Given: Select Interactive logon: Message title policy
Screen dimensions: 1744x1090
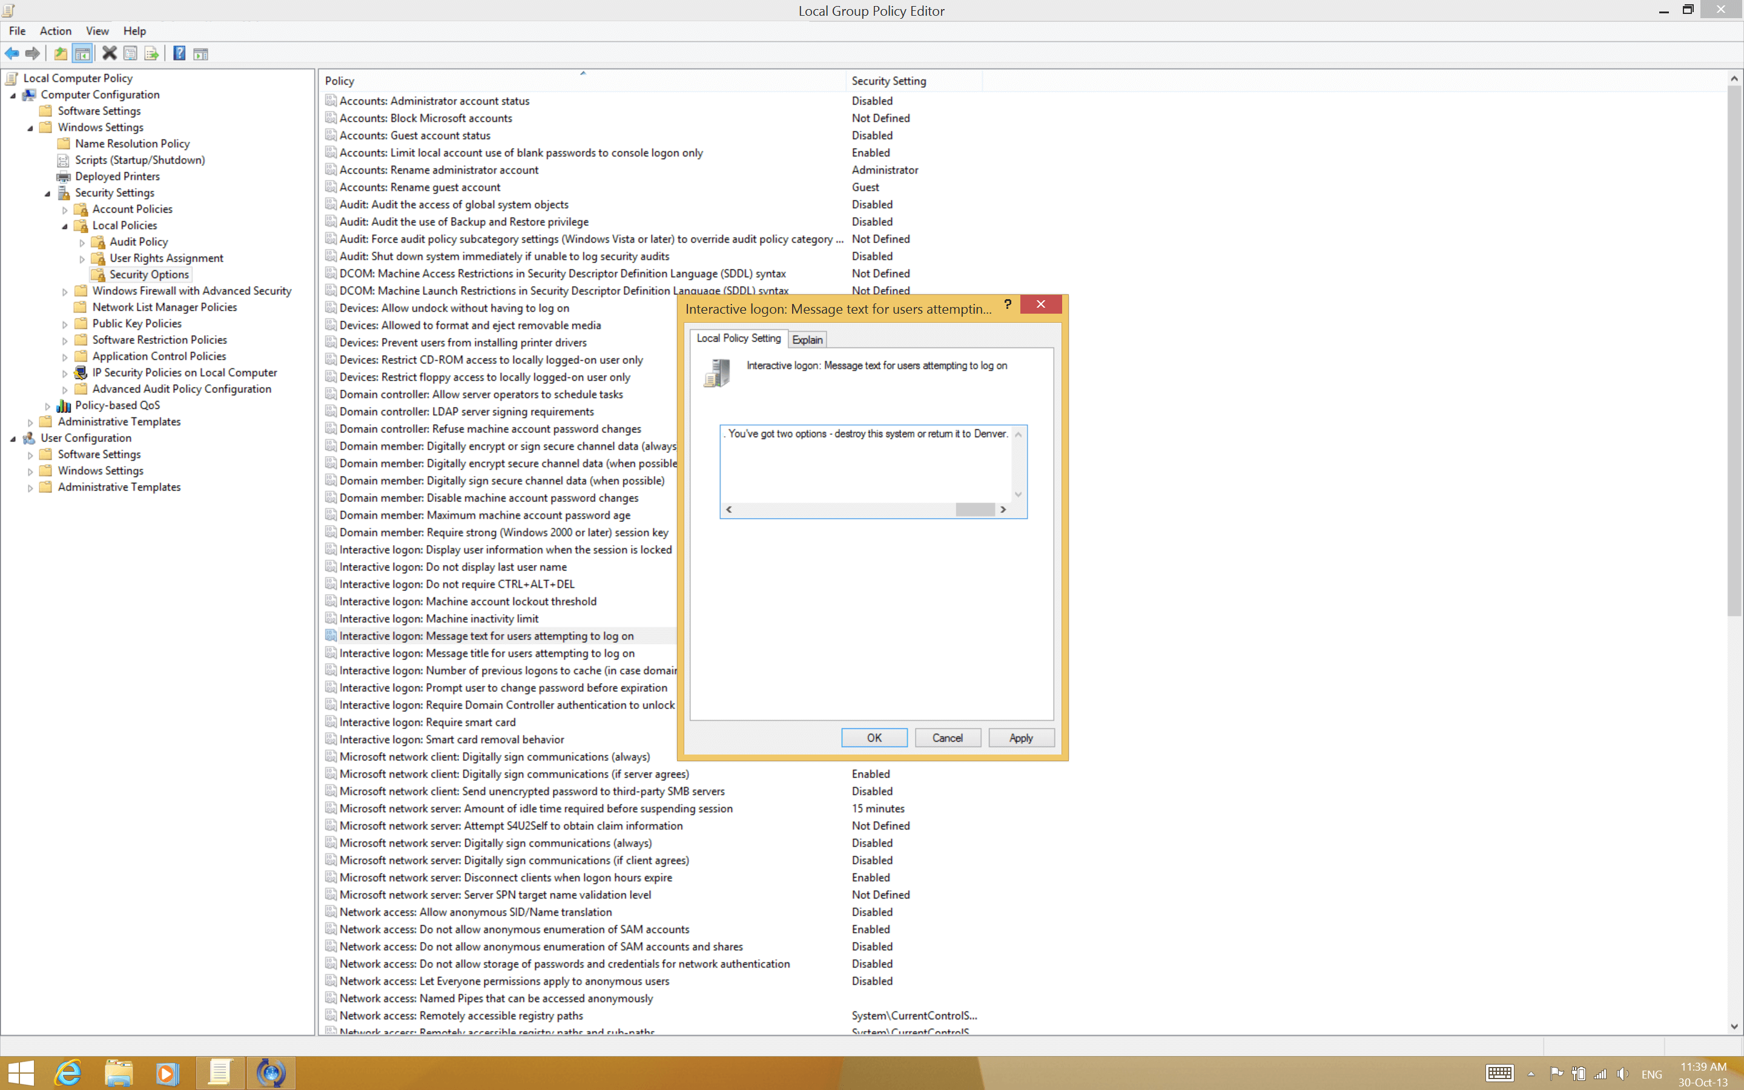Looking at the screenshot, I should (x=486, y=653).
